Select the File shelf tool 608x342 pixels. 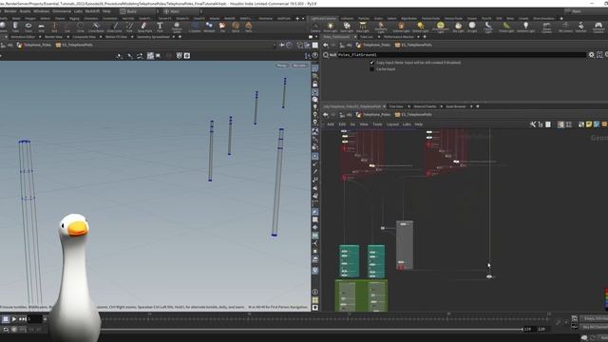click(x=222, y=28)
